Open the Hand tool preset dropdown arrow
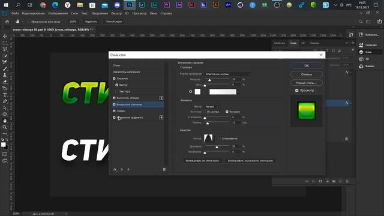 coord(23,22)
